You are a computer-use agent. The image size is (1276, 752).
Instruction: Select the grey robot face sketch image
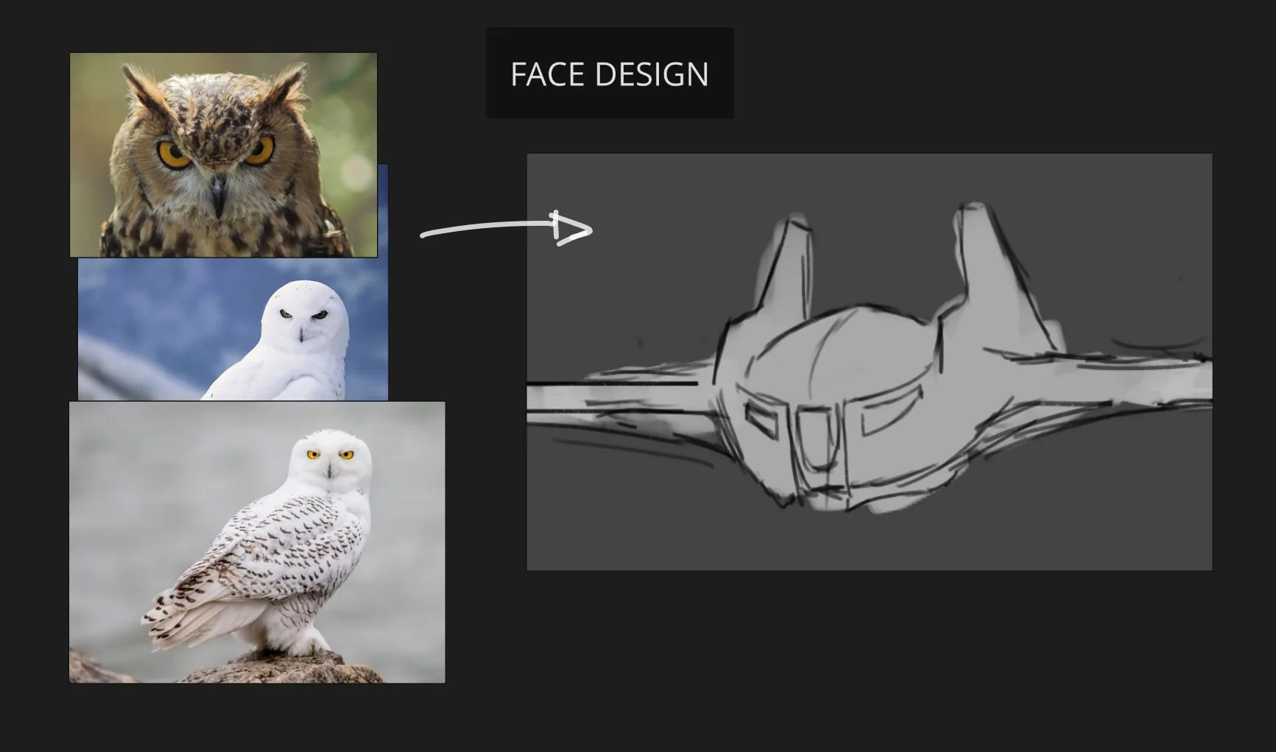pos(870,362)
